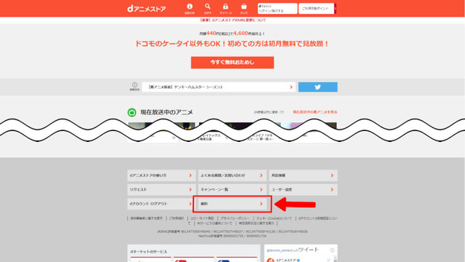Viewport: 465px width, 262px height.
Task: Open the 【春アニメ新着】ヤンキーハムスター news item
Action: (219, 87)
